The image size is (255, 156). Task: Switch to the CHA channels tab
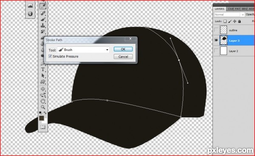tap(231, 9)
